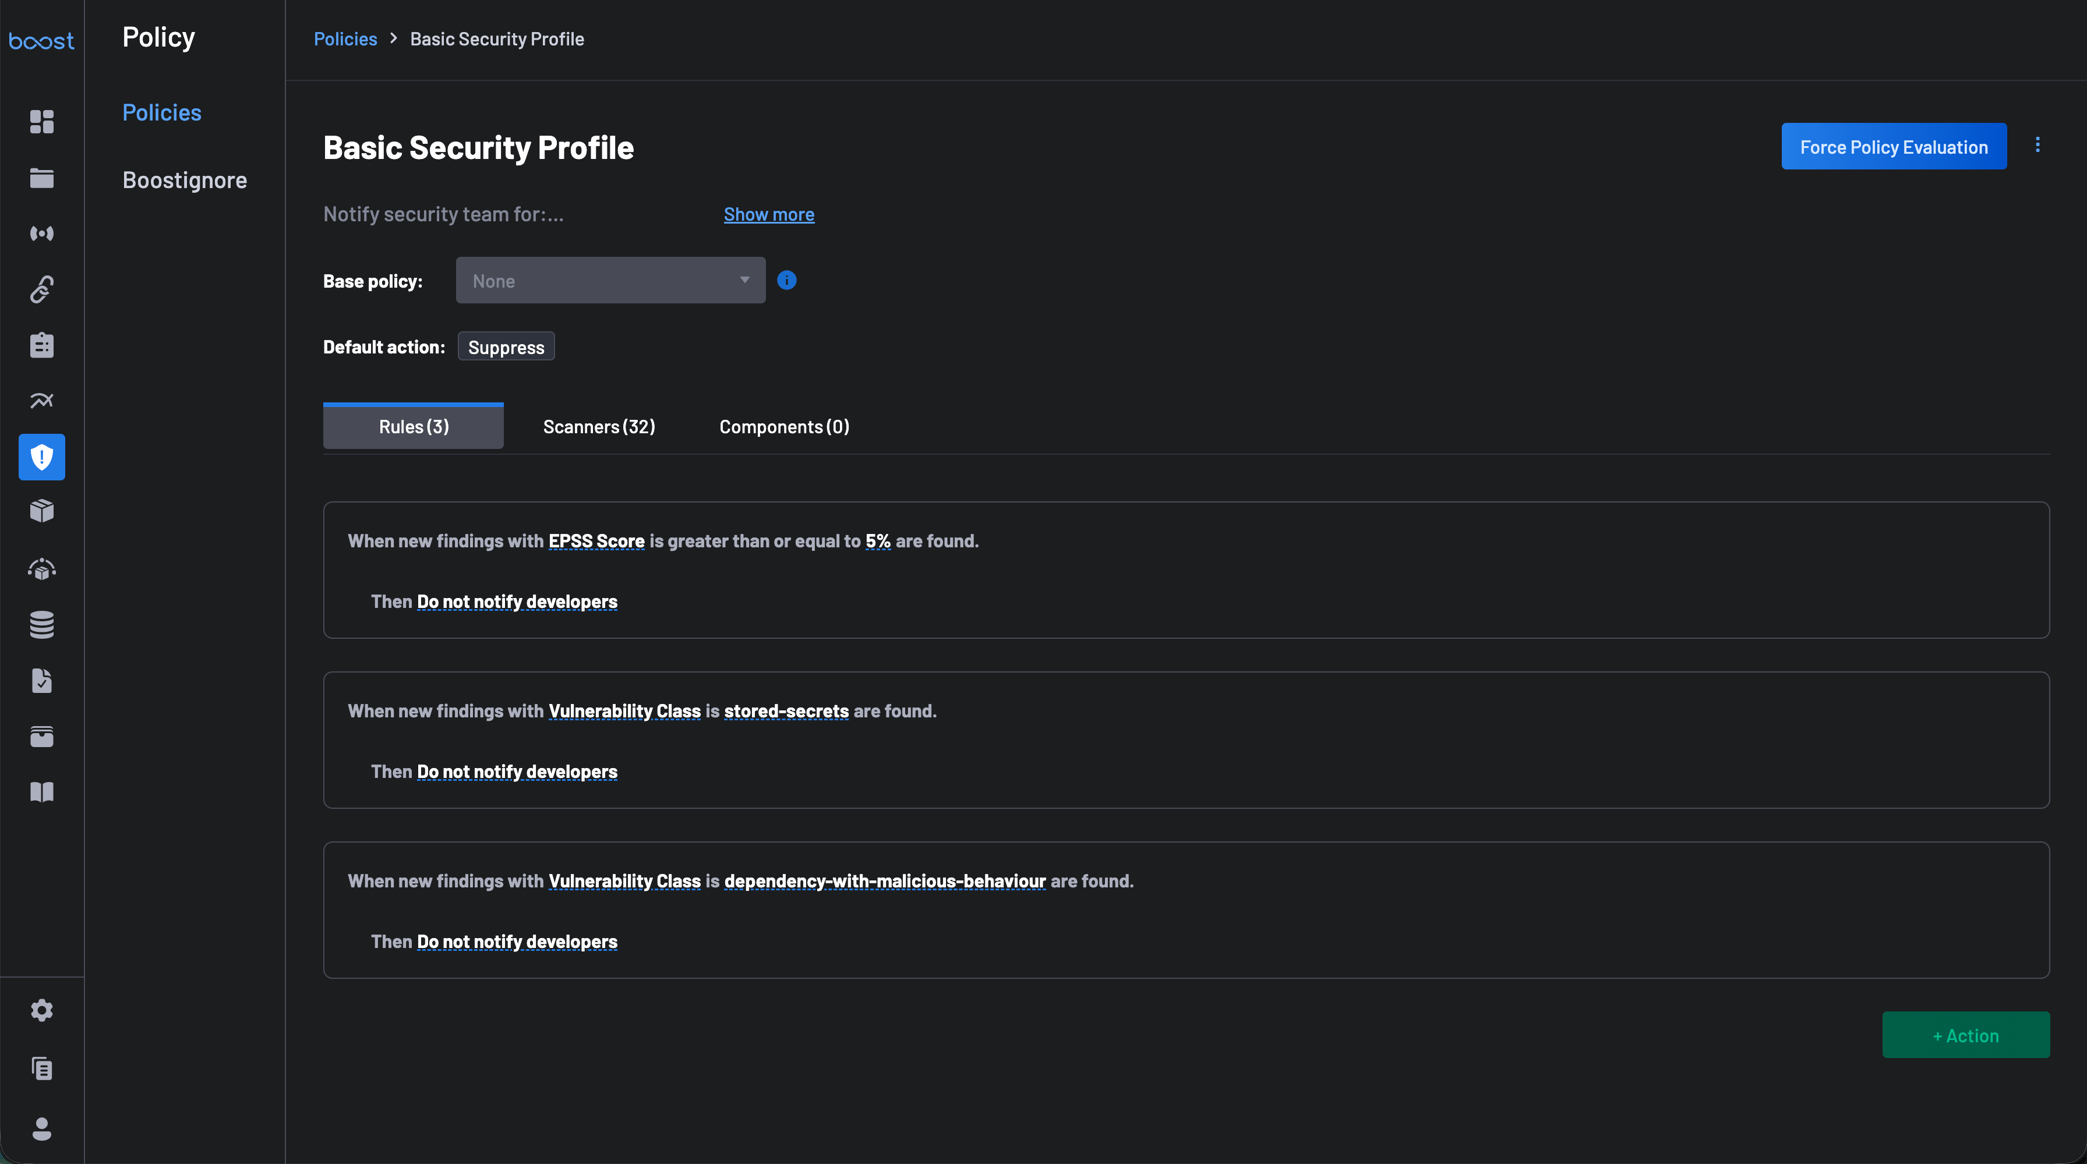Click the folder icon in sidebar
The width and height of the screenshot is (2087, 1164).
pyautogui.click(x=41, y=178)
